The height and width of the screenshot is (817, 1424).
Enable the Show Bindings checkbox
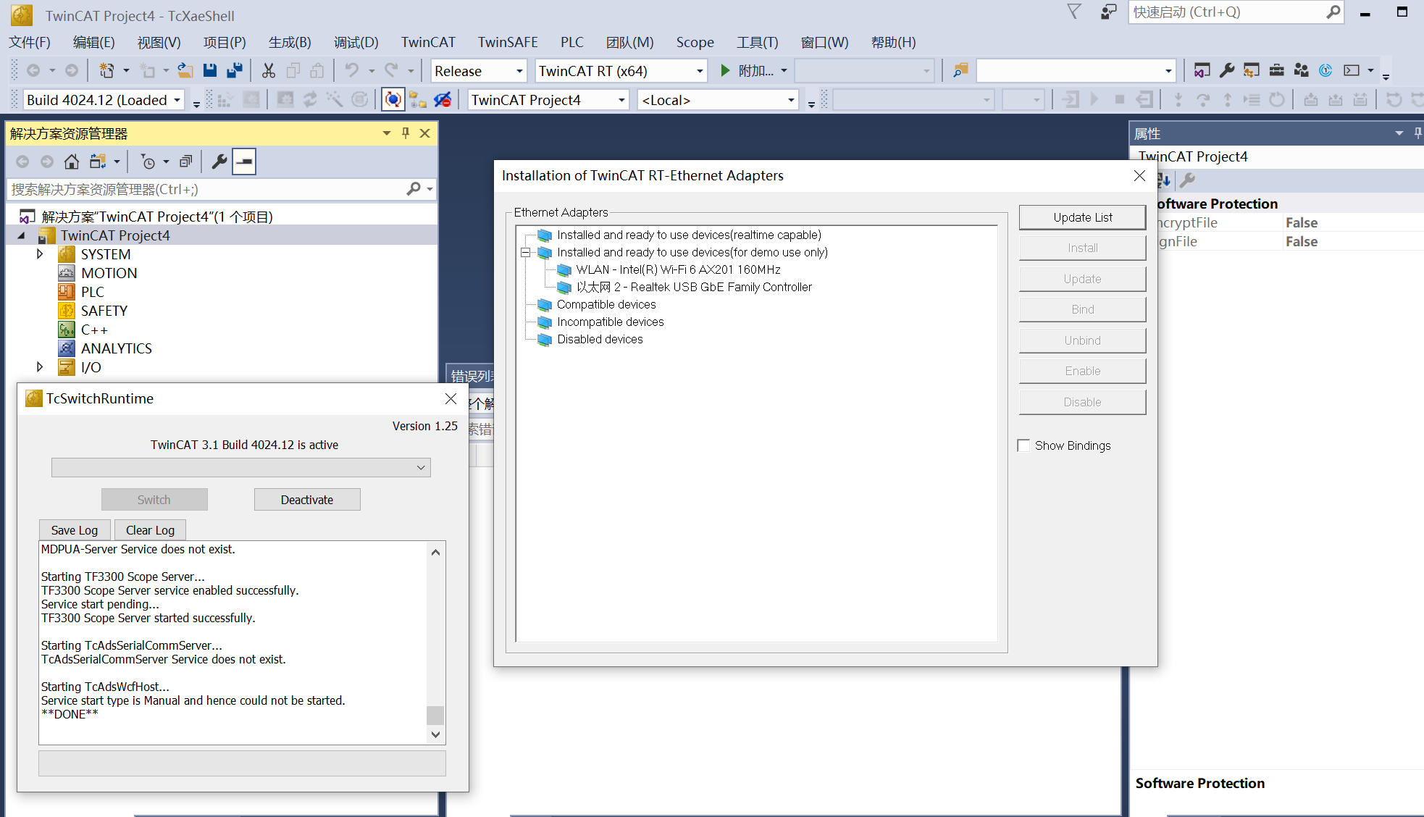(x=1023, y=445)
